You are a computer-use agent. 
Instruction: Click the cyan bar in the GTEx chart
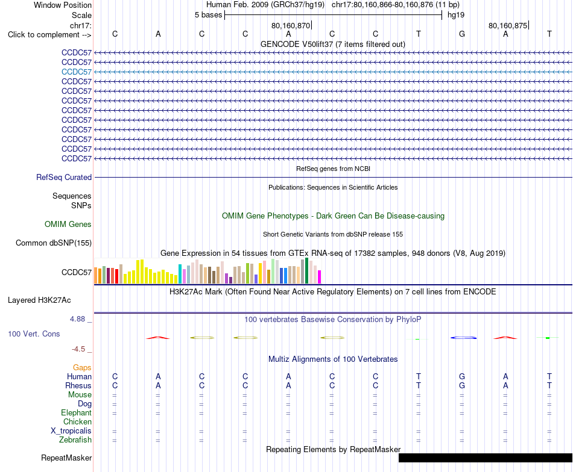(180, 274)
